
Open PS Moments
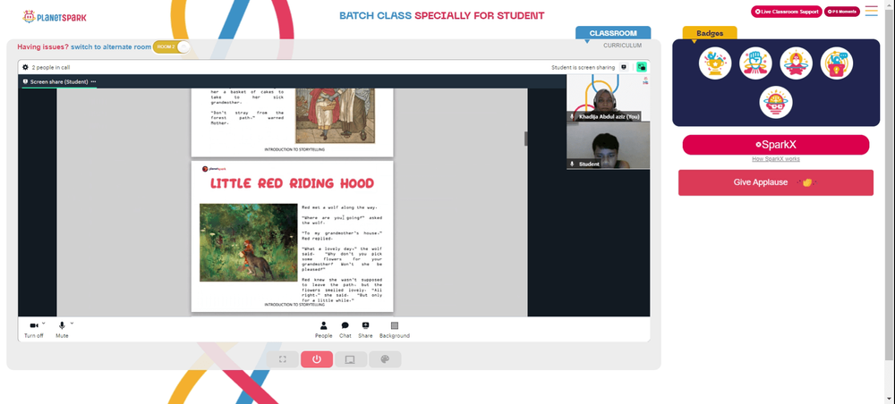[842, 12]
